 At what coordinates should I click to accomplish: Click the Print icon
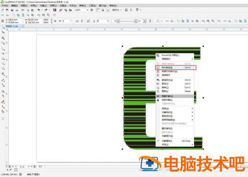point(17,10)
